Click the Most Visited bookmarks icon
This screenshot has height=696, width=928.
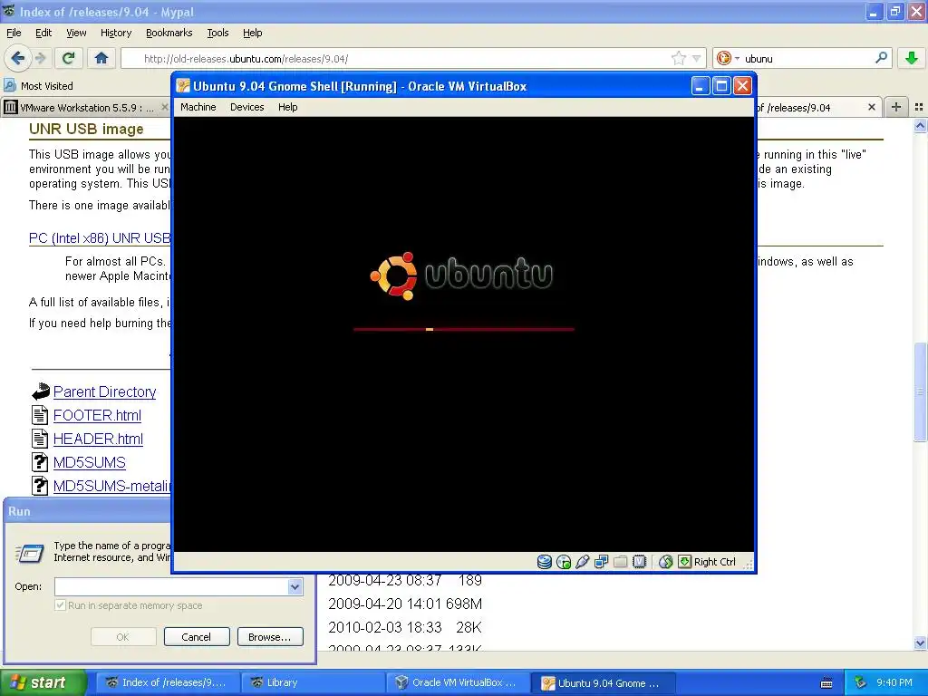[x=10, y=86]
